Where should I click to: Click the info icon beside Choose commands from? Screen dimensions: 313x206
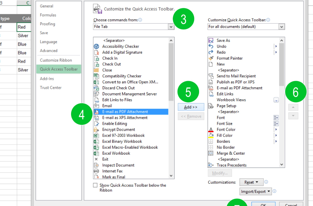tap(140, 20)
